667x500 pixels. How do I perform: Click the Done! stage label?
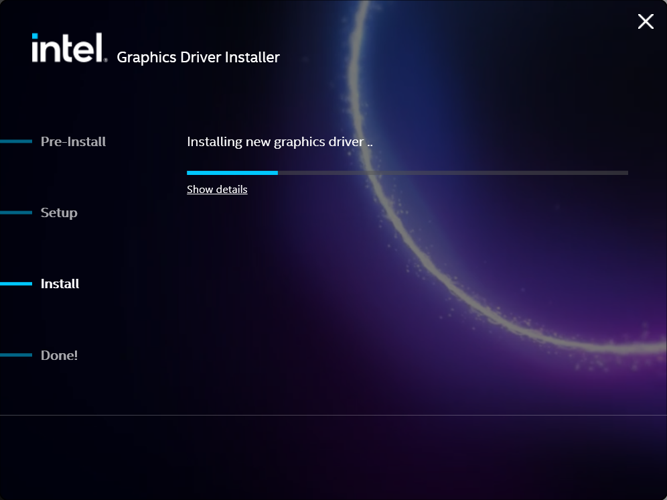tap(59, 355)
